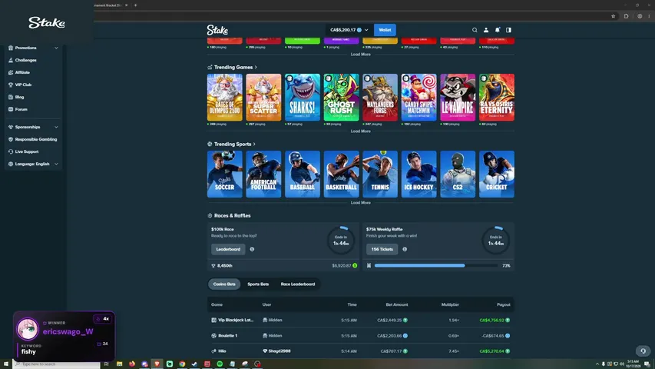The width and height of the screenshot is (655, 369).
Task: Open the Trending Sports section arrow
Action: (x=254, y=145)
